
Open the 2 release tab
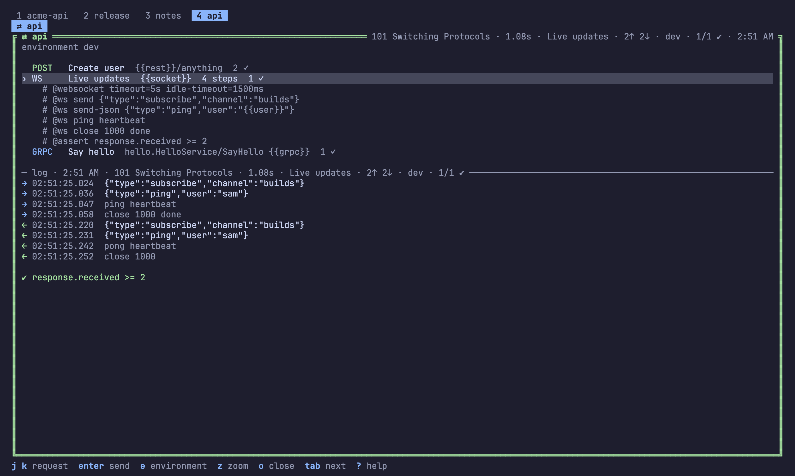[x=107, y=15]
